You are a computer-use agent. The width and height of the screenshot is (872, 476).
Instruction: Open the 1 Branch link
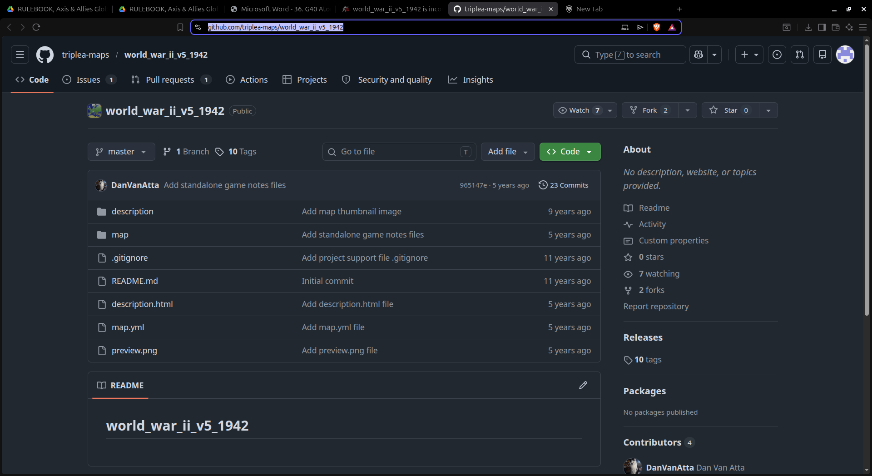[186, 152]
